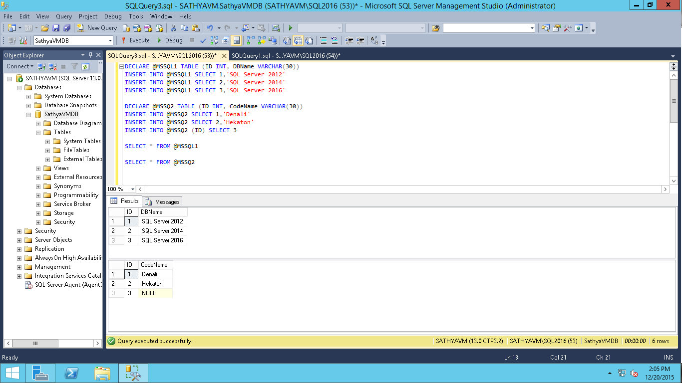Click the Parse checkmark icon

click(203, 40)
